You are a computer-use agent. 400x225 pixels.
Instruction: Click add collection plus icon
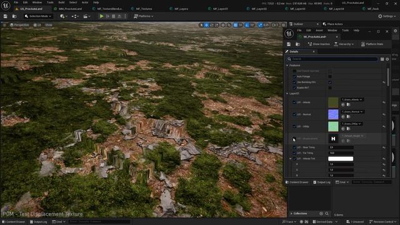(321, 214)
